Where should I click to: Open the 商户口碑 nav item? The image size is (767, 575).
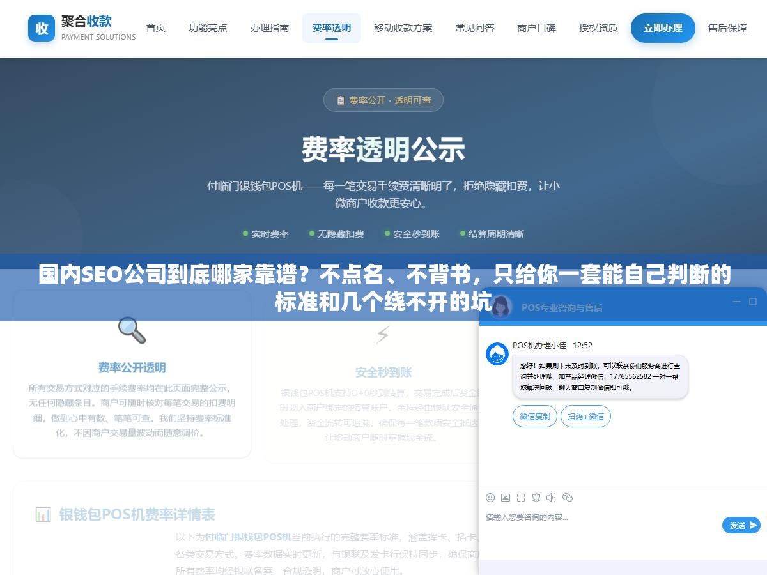537,28
